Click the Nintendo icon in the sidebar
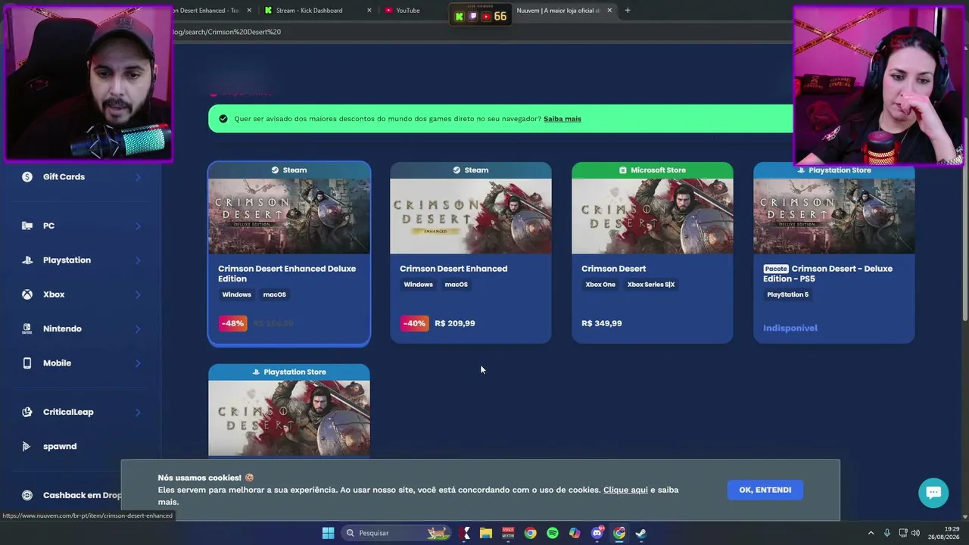Viewport: 969px width, 545px height. click(27, 329)
